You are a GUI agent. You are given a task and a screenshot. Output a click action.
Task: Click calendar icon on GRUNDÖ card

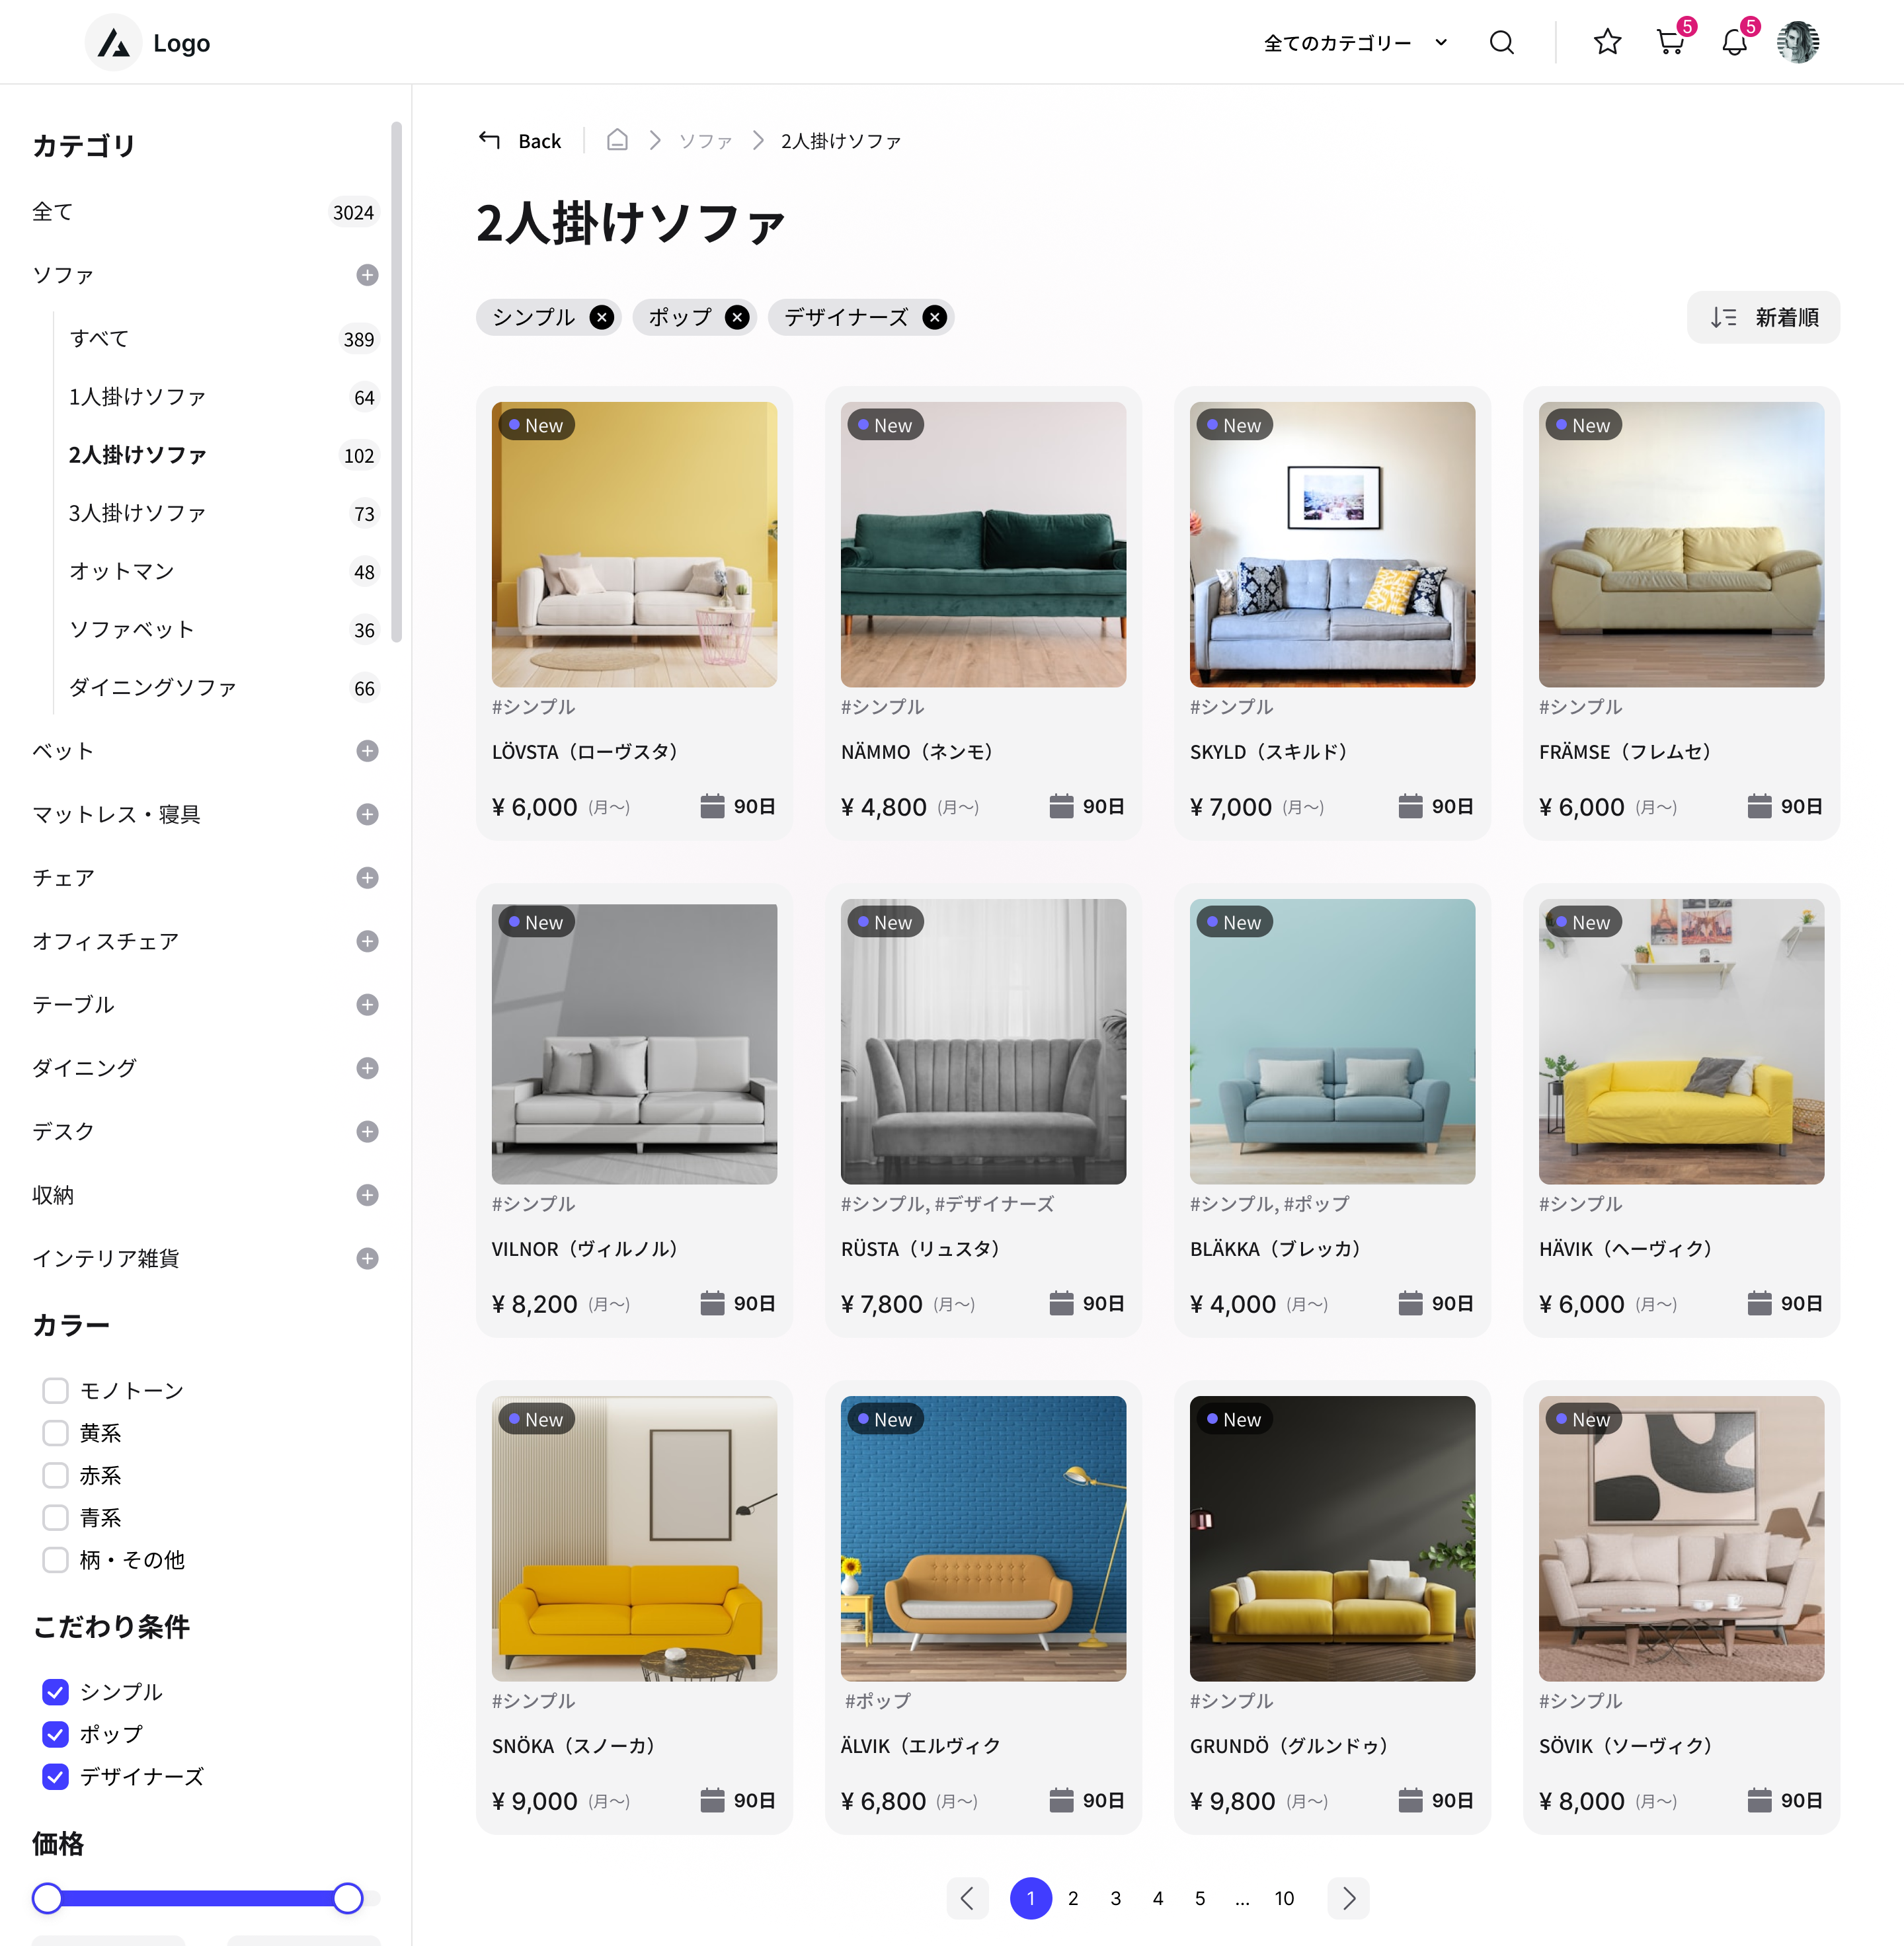point(1410,1800)
